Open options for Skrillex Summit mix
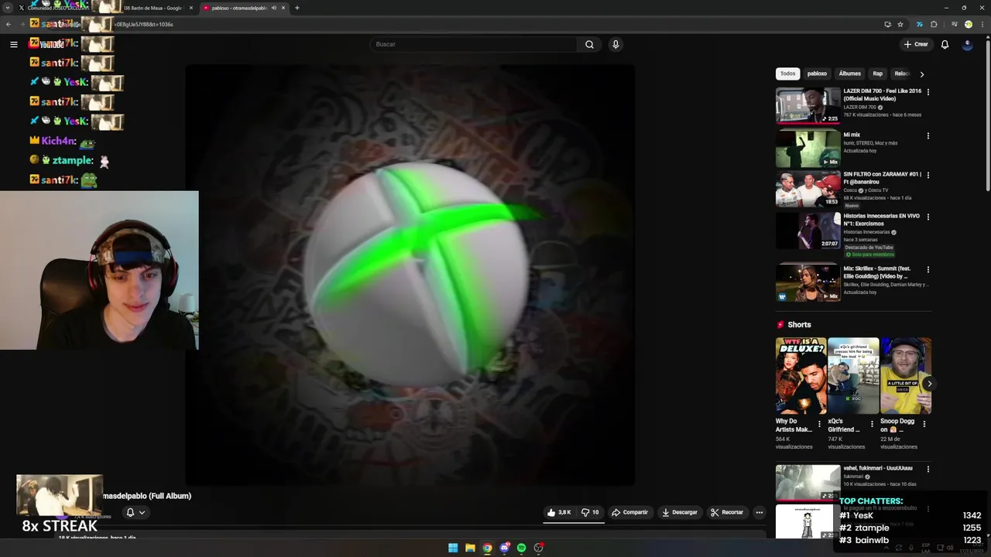This screenshot has width=991, height=557. click(928, 270)
